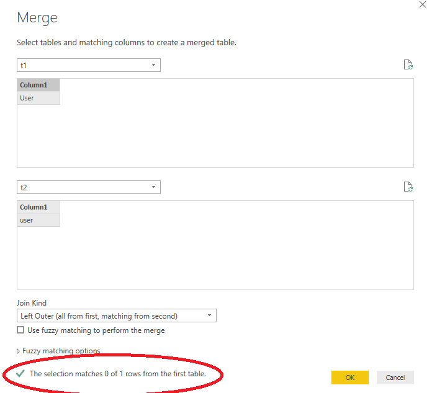Viewport: 432px width, 393px height.
Task: Enable 'Use fuzzy matching to perform the merge'
Action: coord(20,330)
